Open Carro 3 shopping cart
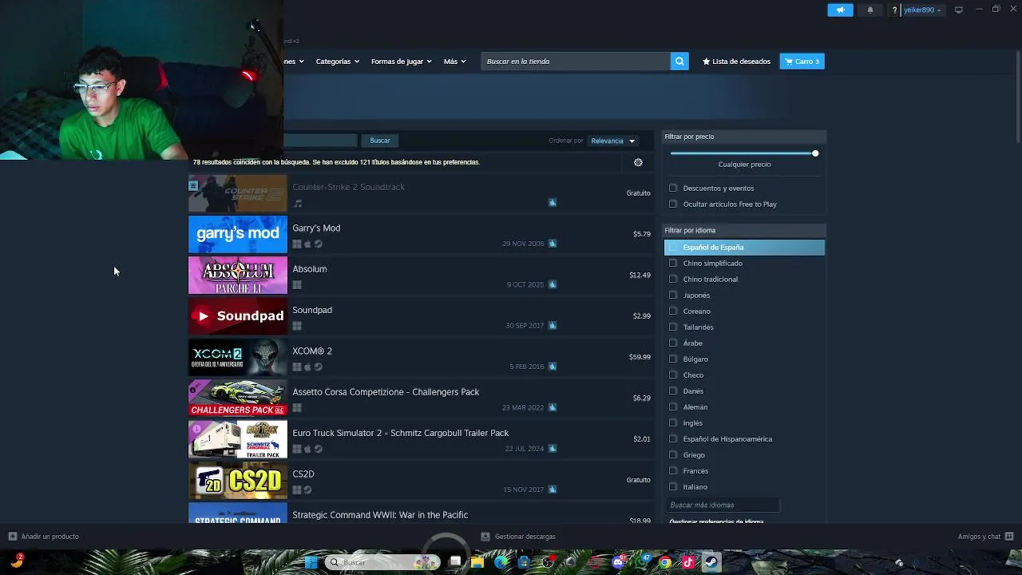The width and height of the screenshot is (1022, 575). 802,61
